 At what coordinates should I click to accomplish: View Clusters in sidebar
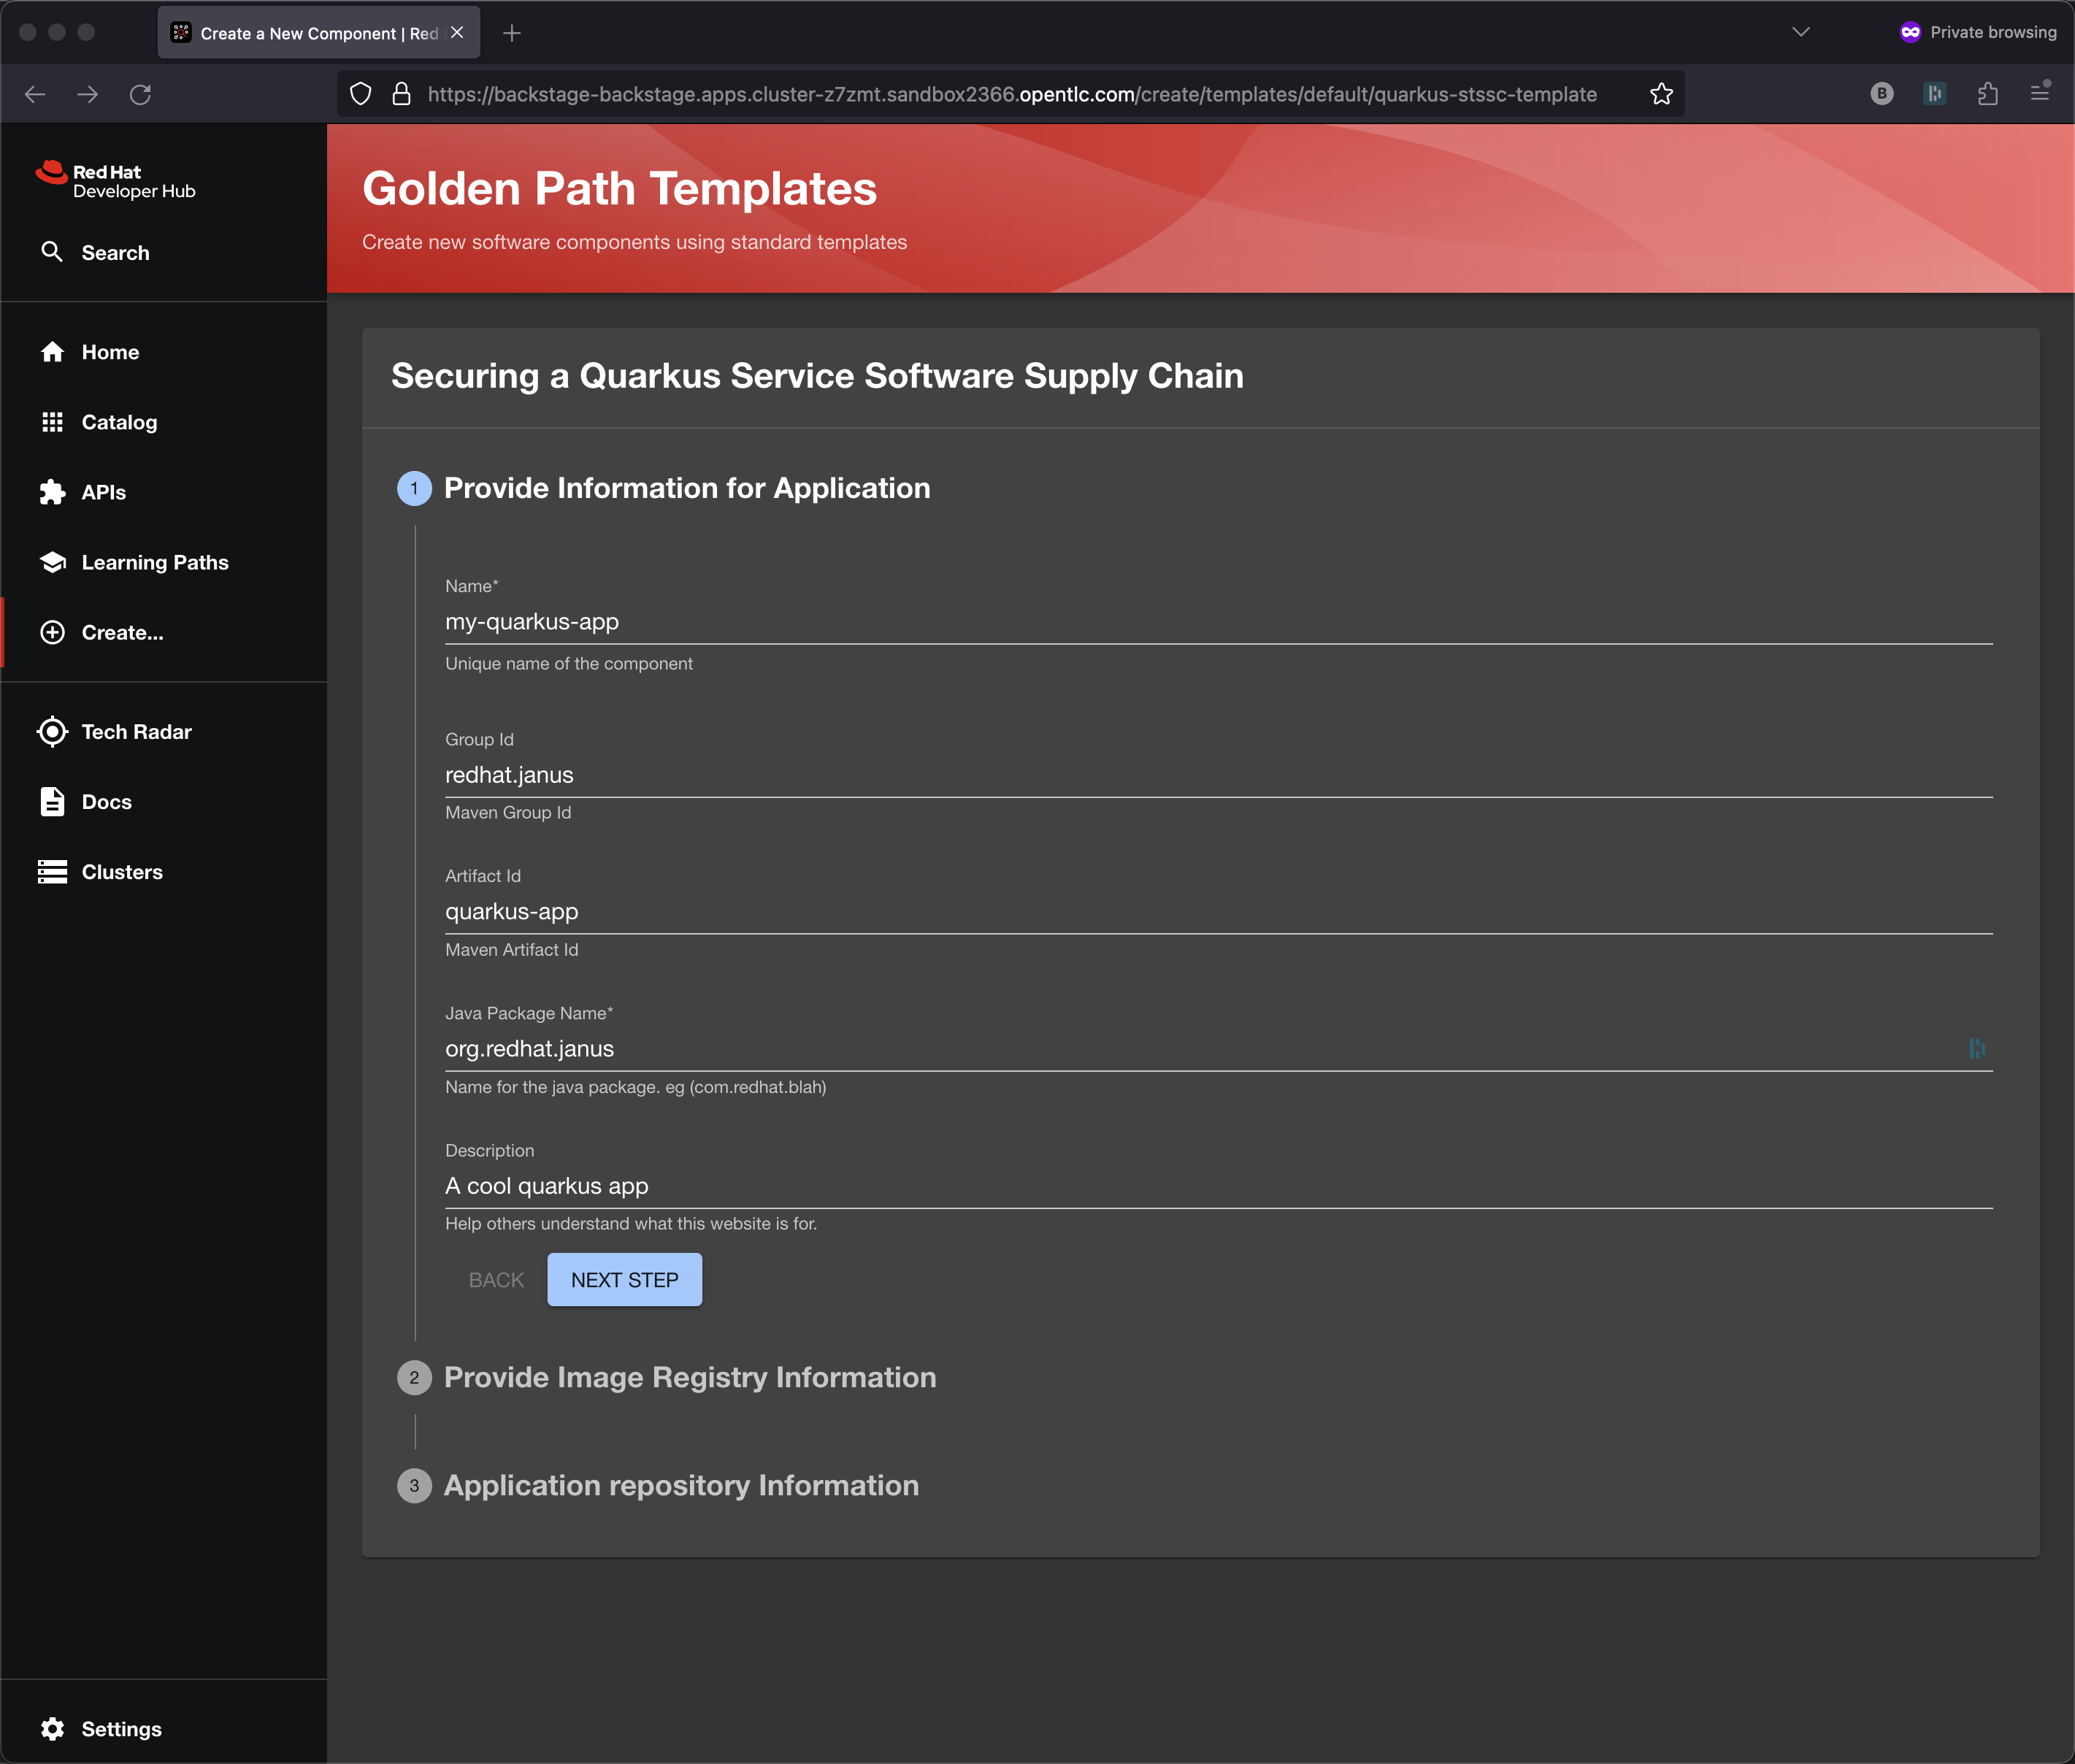(x=121, y=872)
